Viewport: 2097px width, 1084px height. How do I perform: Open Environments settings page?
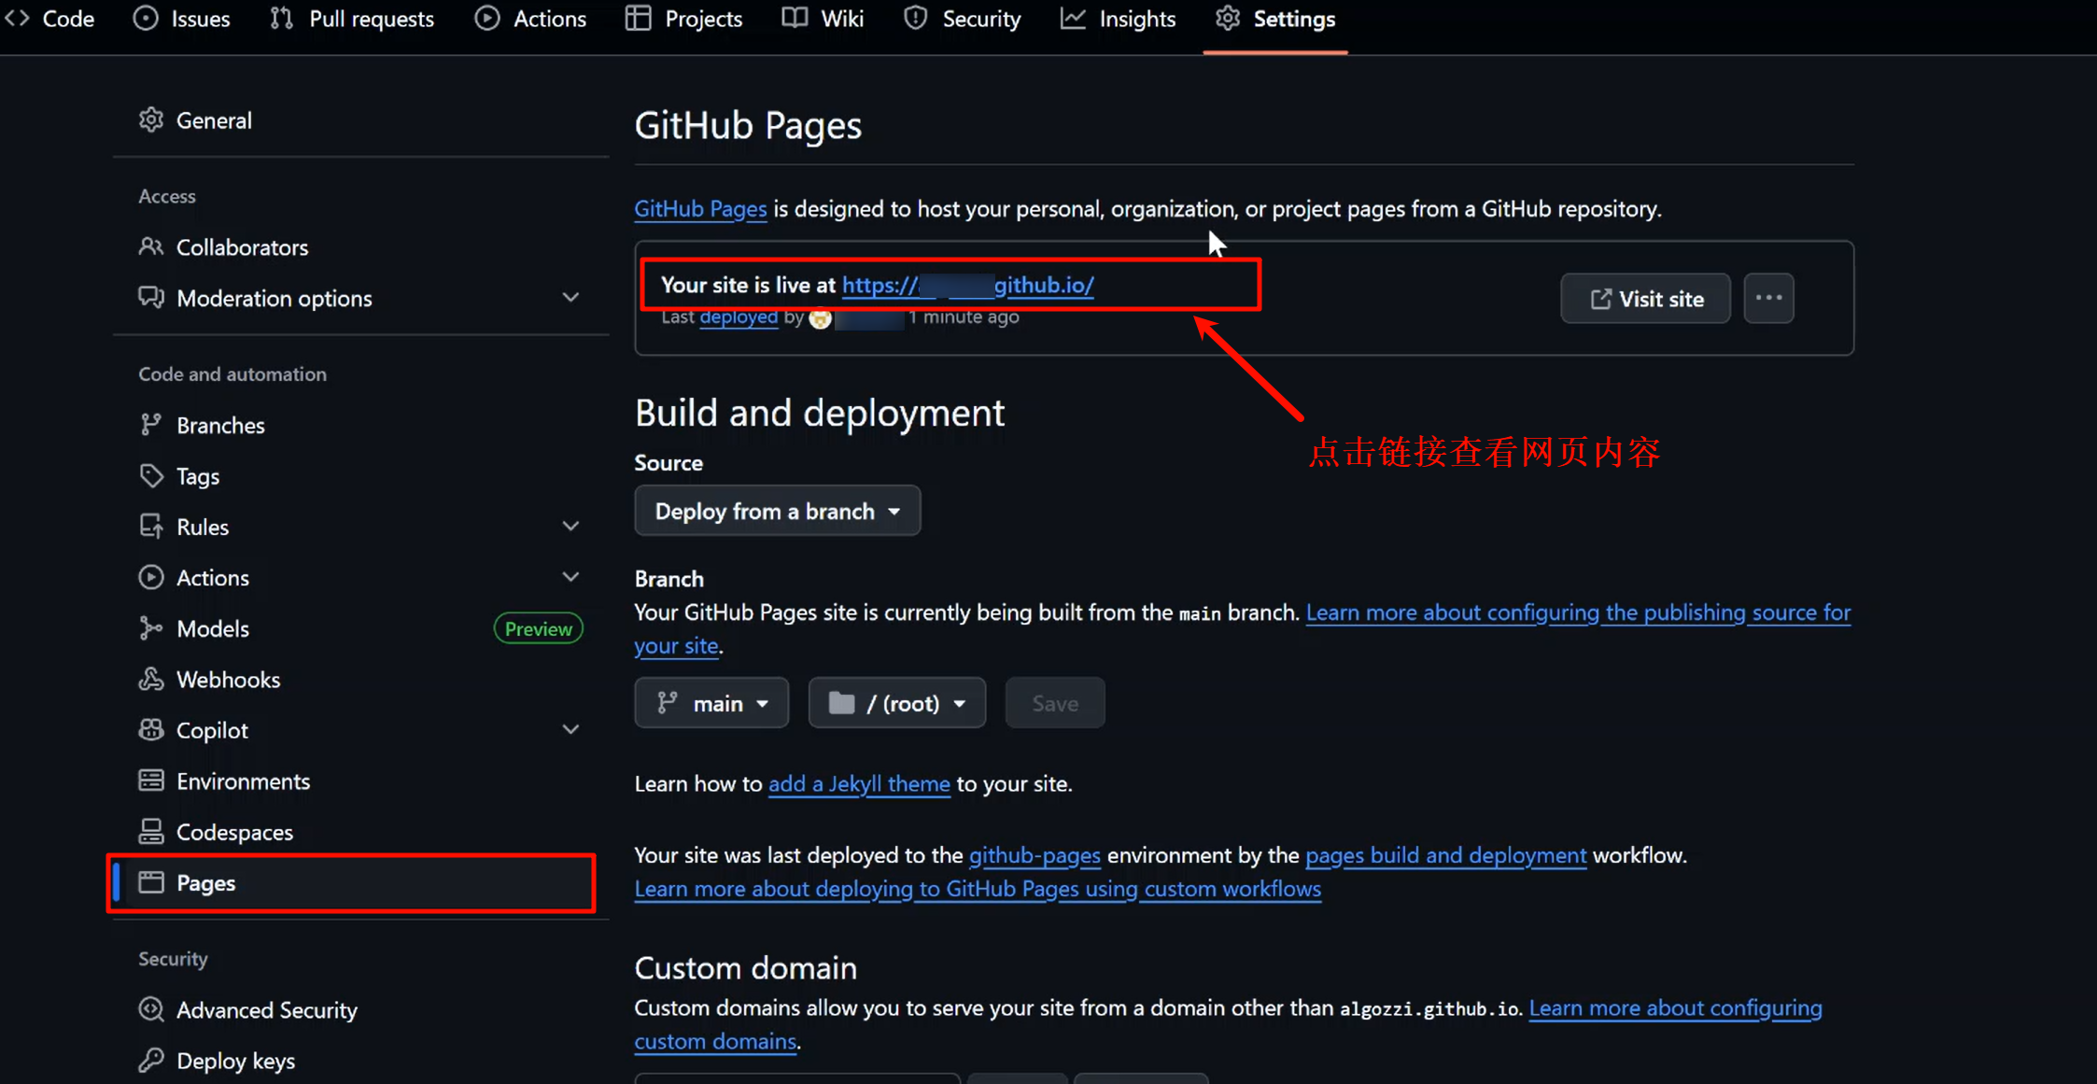360,781
